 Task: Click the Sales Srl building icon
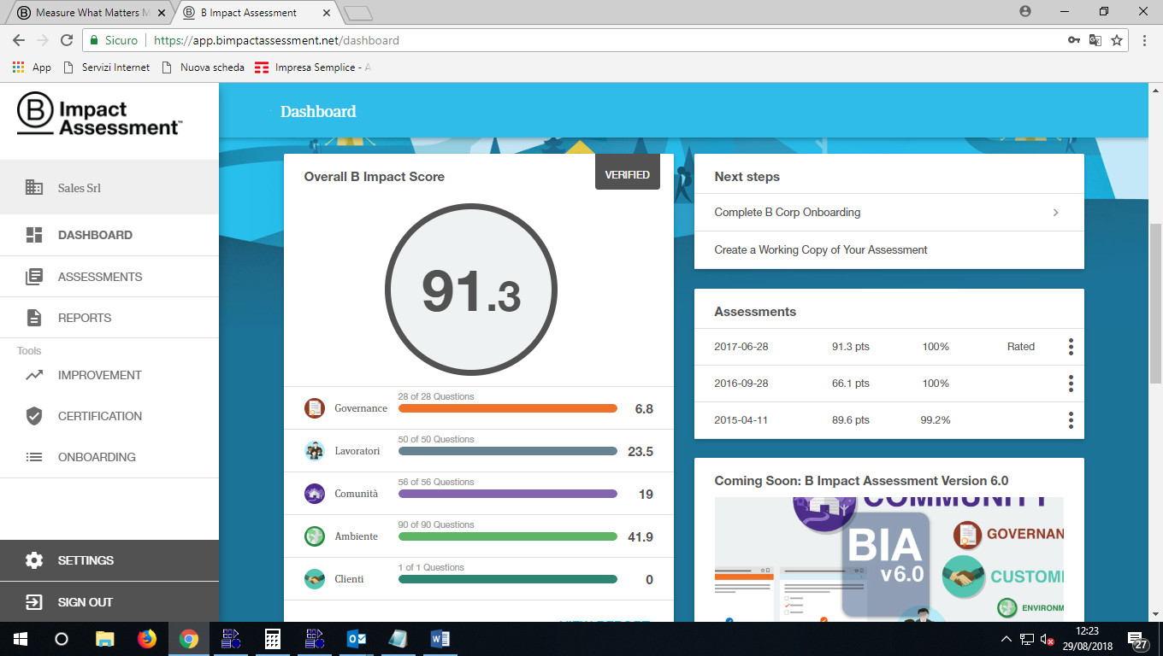coord(34,188)
